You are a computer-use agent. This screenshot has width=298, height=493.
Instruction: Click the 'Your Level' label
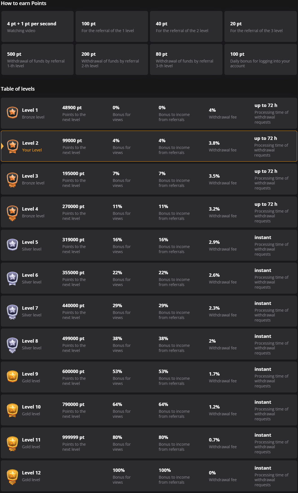point(32,150)
